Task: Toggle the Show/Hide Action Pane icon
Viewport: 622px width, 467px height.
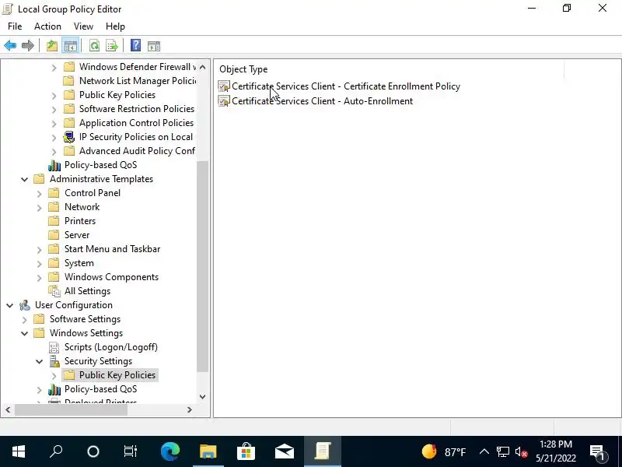Action: tap(154, 46)
